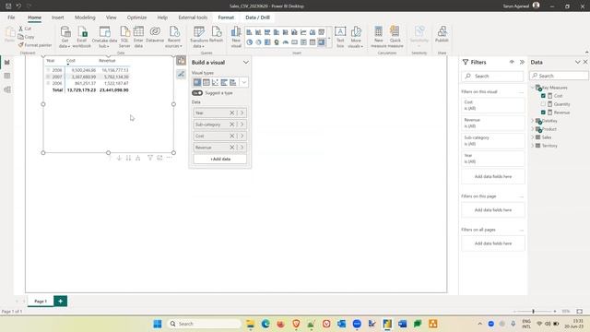Viewport: 590px width, 332px height.
Task: Switch to Report view in left sidebar
Action: tap(7, 62)
